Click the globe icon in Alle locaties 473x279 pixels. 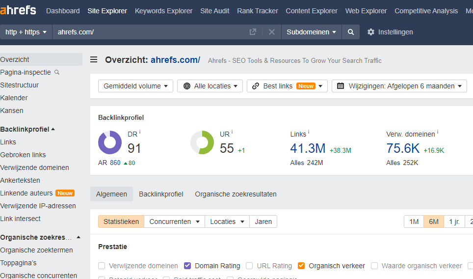pos(187,86)
